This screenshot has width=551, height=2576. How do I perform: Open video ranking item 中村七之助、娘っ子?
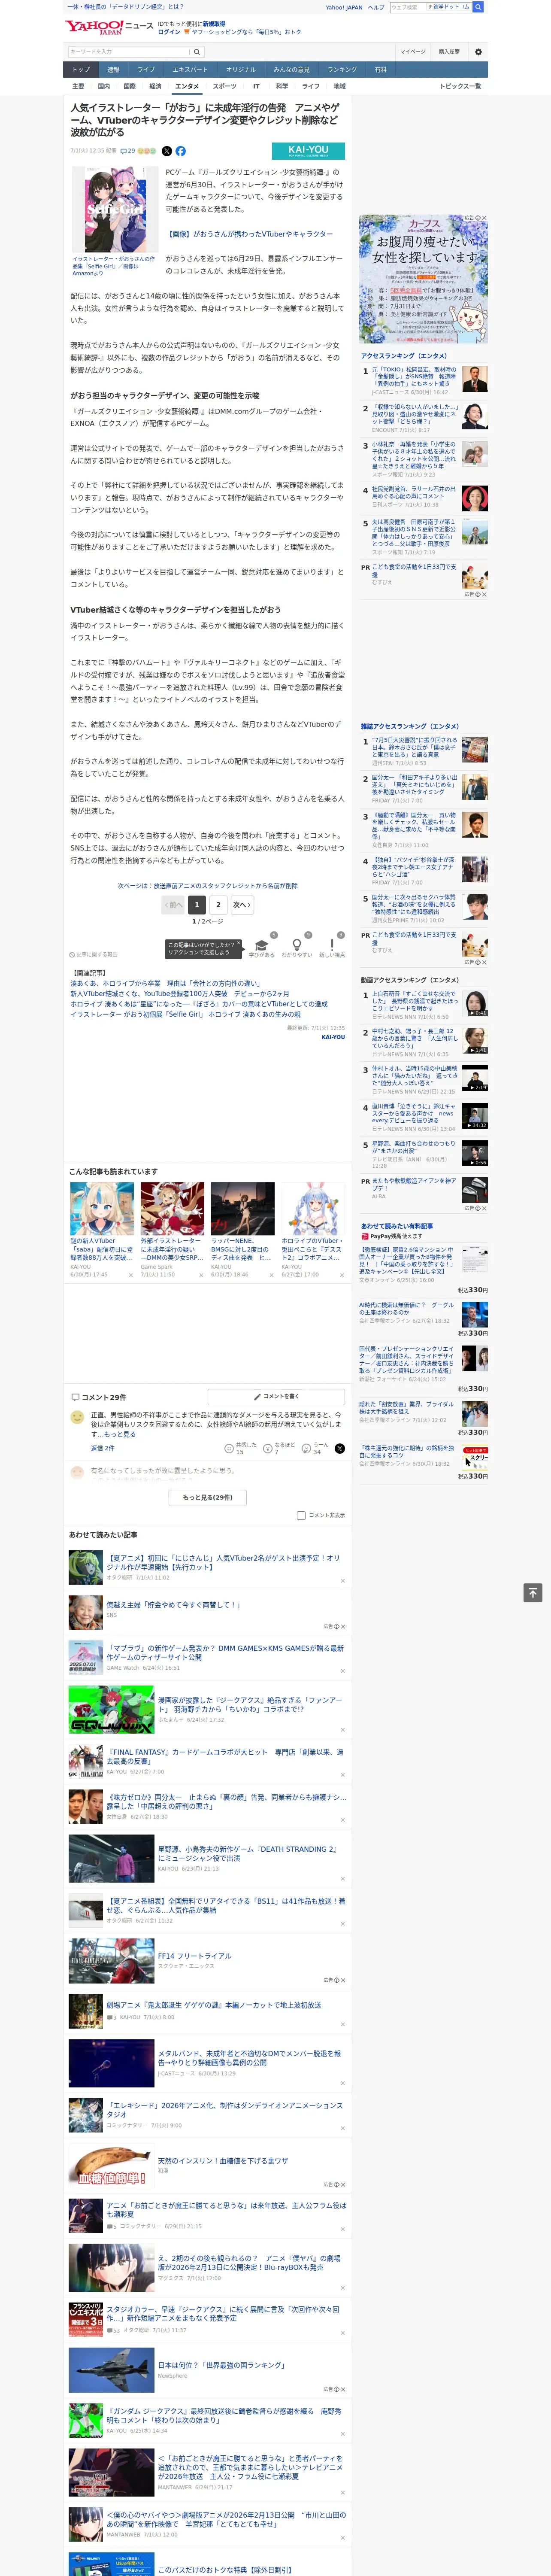point(414,1038)
